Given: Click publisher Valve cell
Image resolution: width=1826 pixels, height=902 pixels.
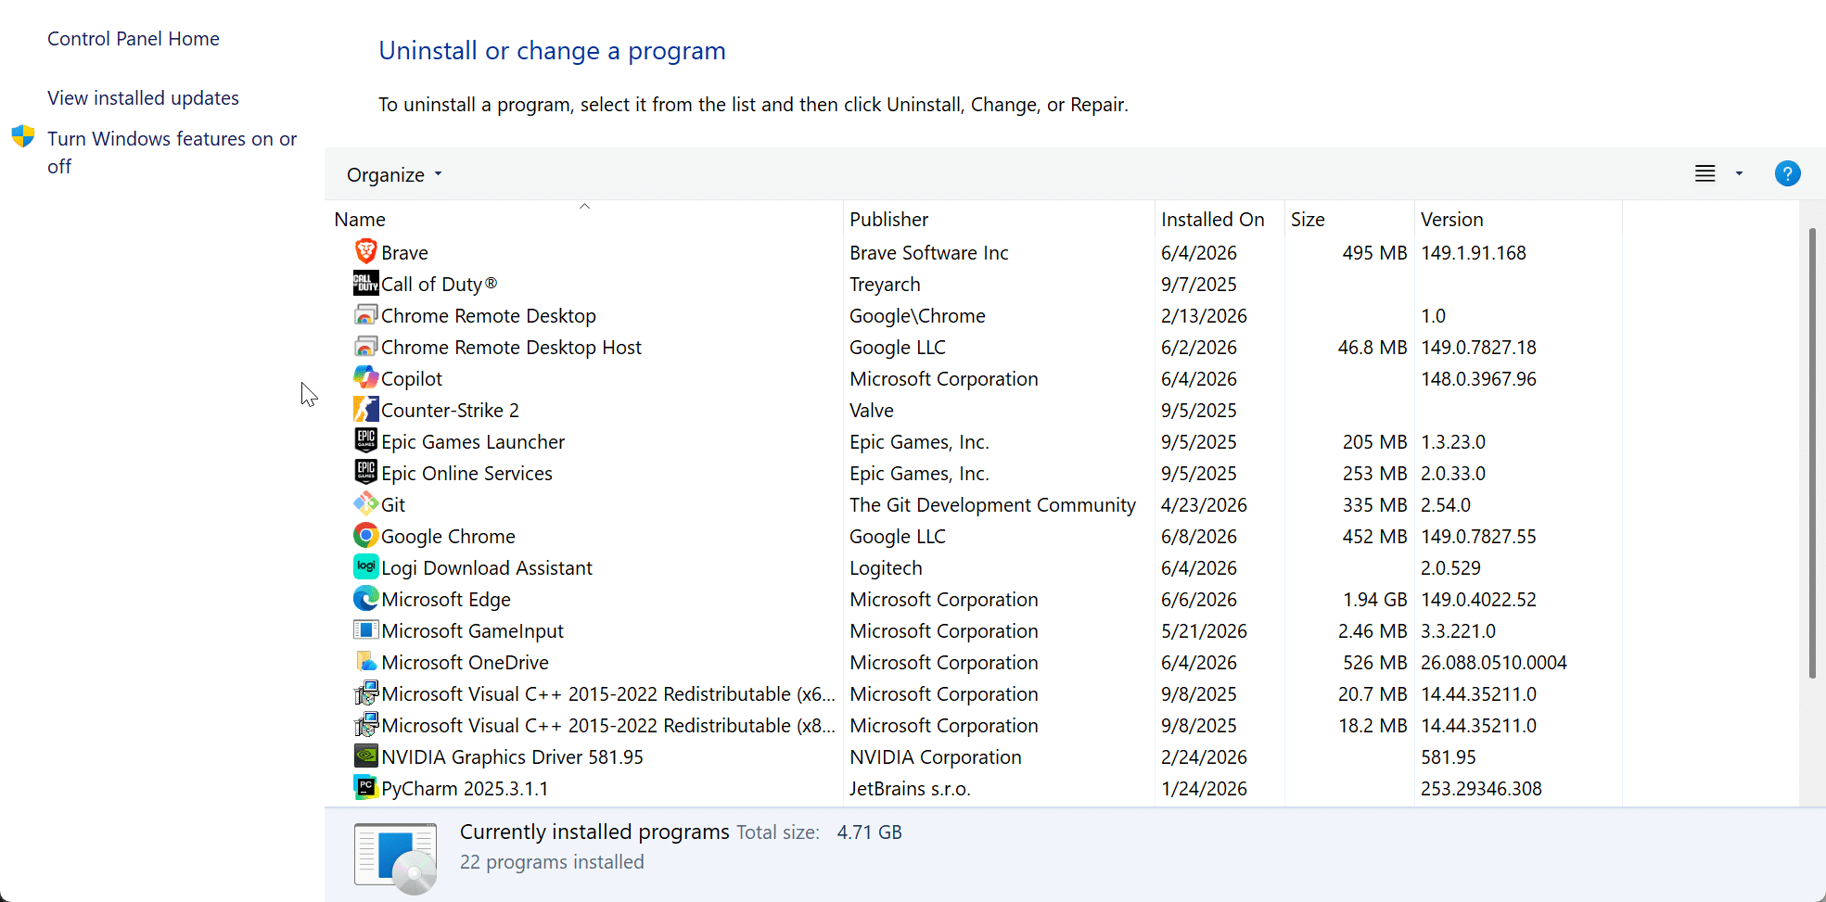Looking at the screenshot, I should tap(872, 411).
